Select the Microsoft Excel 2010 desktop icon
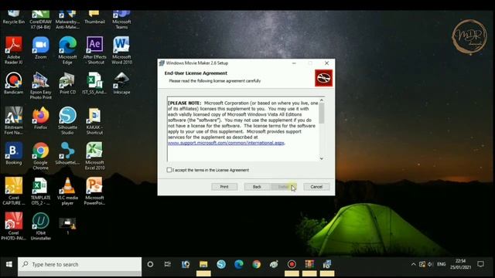The width and height of the screenshot is (495, 278). tap(94, 156)
